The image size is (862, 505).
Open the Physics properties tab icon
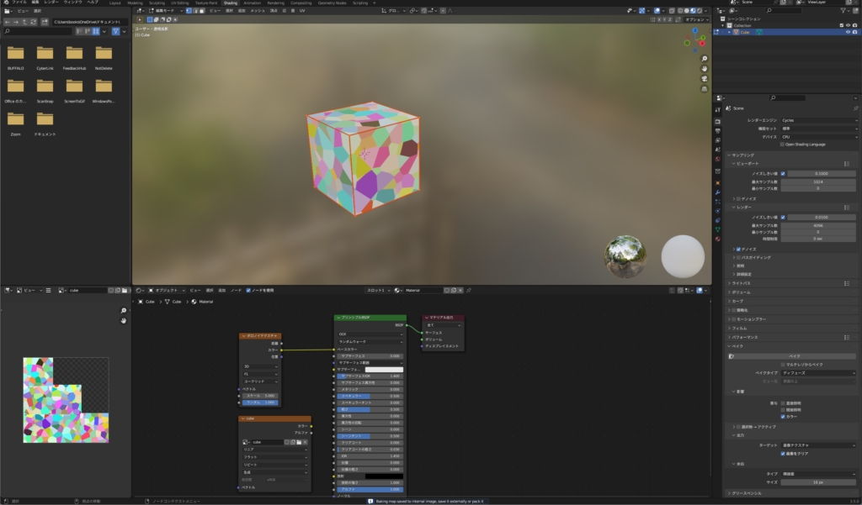pyautogui.click(x=717, y=211)
